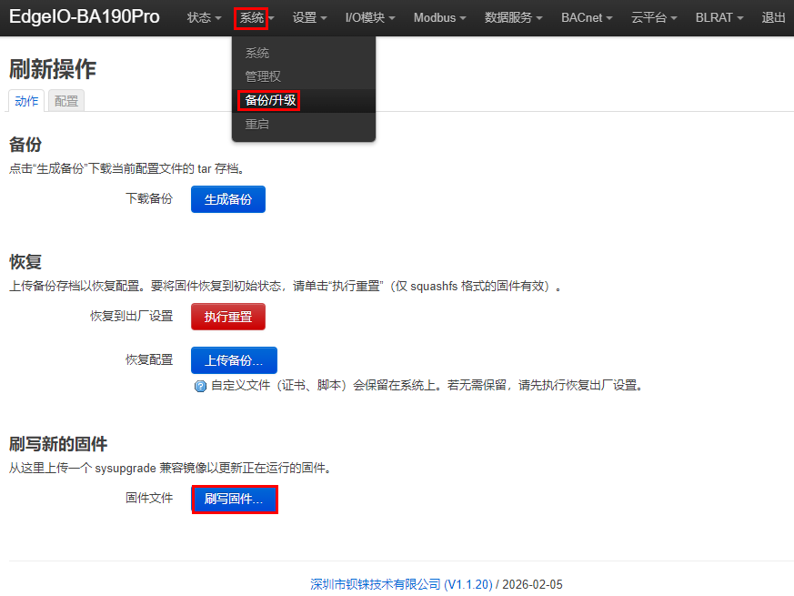Open the 深圳市钡铼技术有限公司 (V1.1.20) footer link
Image resolution: width=794 pixels, height=596 pixels.
401,584
